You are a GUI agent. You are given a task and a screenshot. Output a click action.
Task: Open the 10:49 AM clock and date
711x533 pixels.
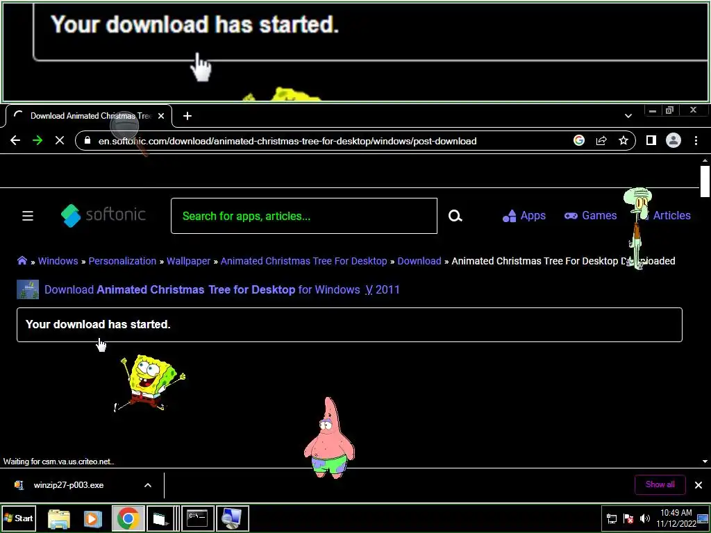pos(676,518)
